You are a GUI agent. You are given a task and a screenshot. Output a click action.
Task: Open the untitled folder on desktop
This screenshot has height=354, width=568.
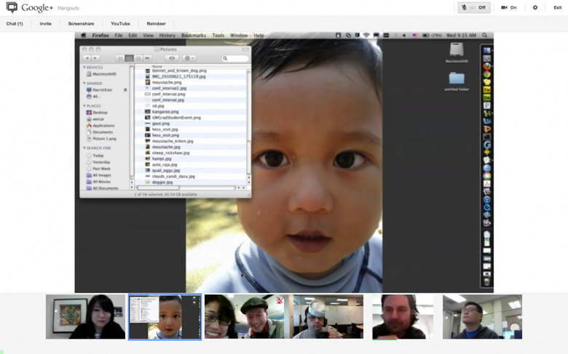457,79
